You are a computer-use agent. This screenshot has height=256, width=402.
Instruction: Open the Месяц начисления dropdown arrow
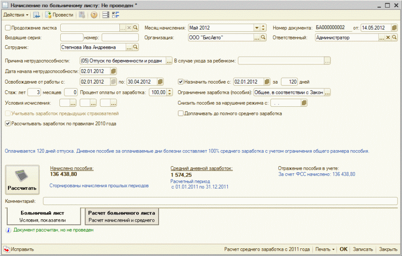pos(257,28)
